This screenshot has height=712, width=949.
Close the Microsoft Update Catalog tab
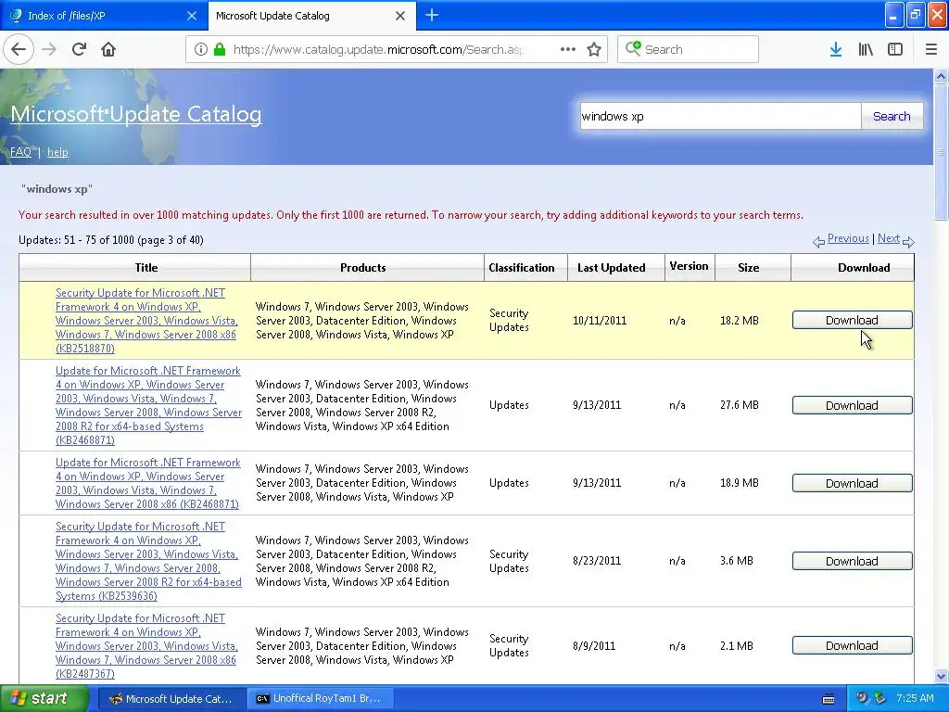point(400,16)
